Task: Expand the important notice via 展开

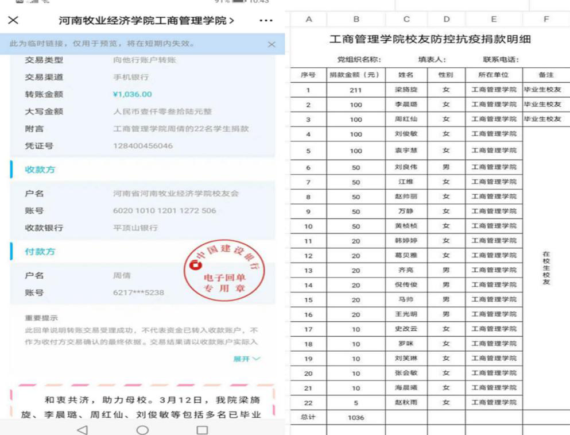Action: 246,359
